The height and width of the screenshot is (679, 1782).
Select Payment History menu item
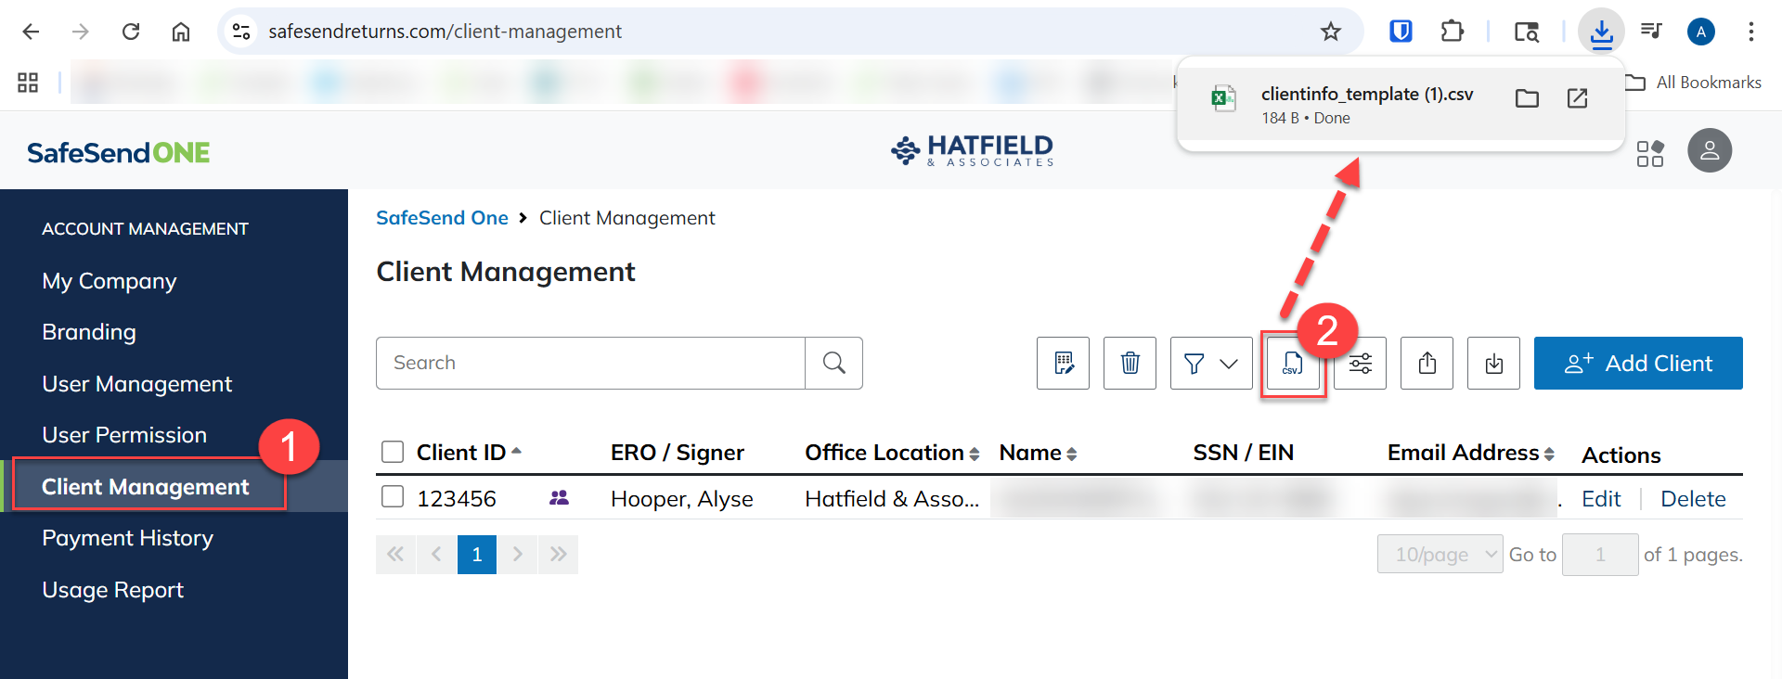pyautogui.click(x=127, y=538)
